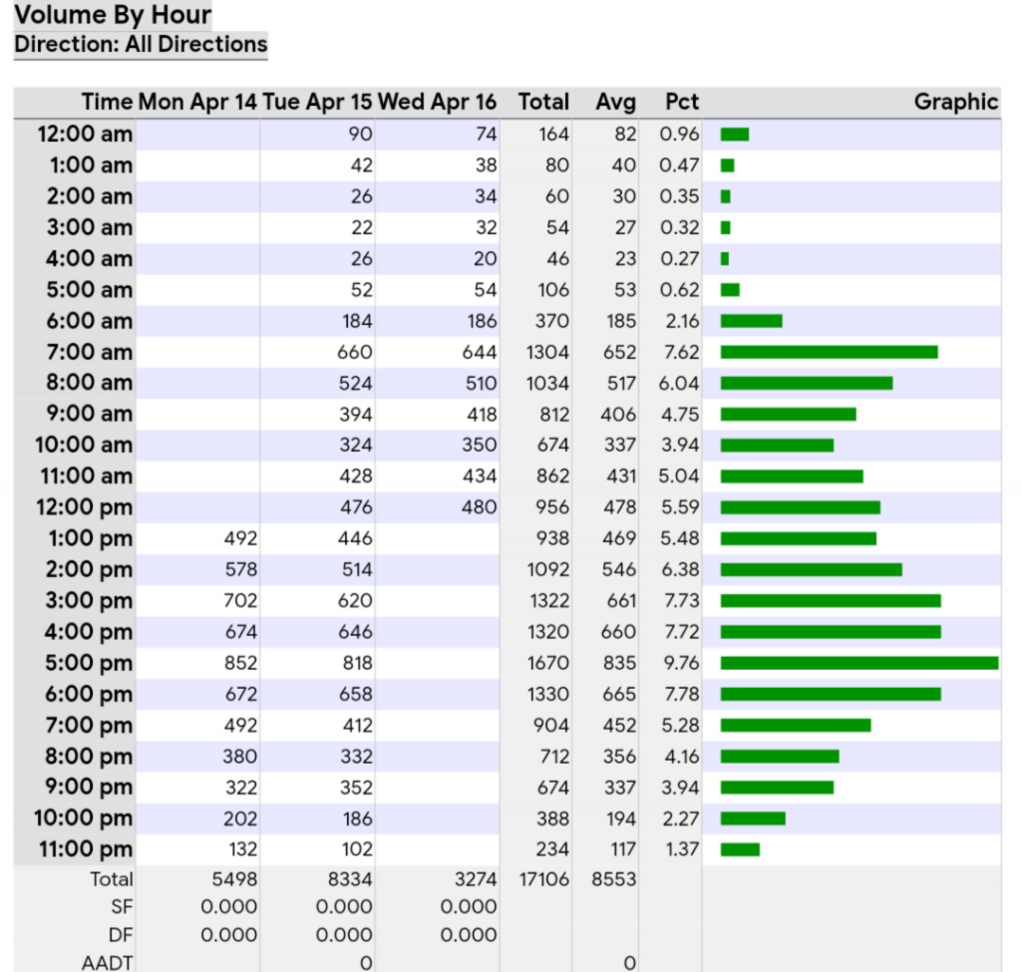Click the green bar for 7:00 am
Image resolution: width=1021 pixels, height=972 pixels.
[829, 352]
